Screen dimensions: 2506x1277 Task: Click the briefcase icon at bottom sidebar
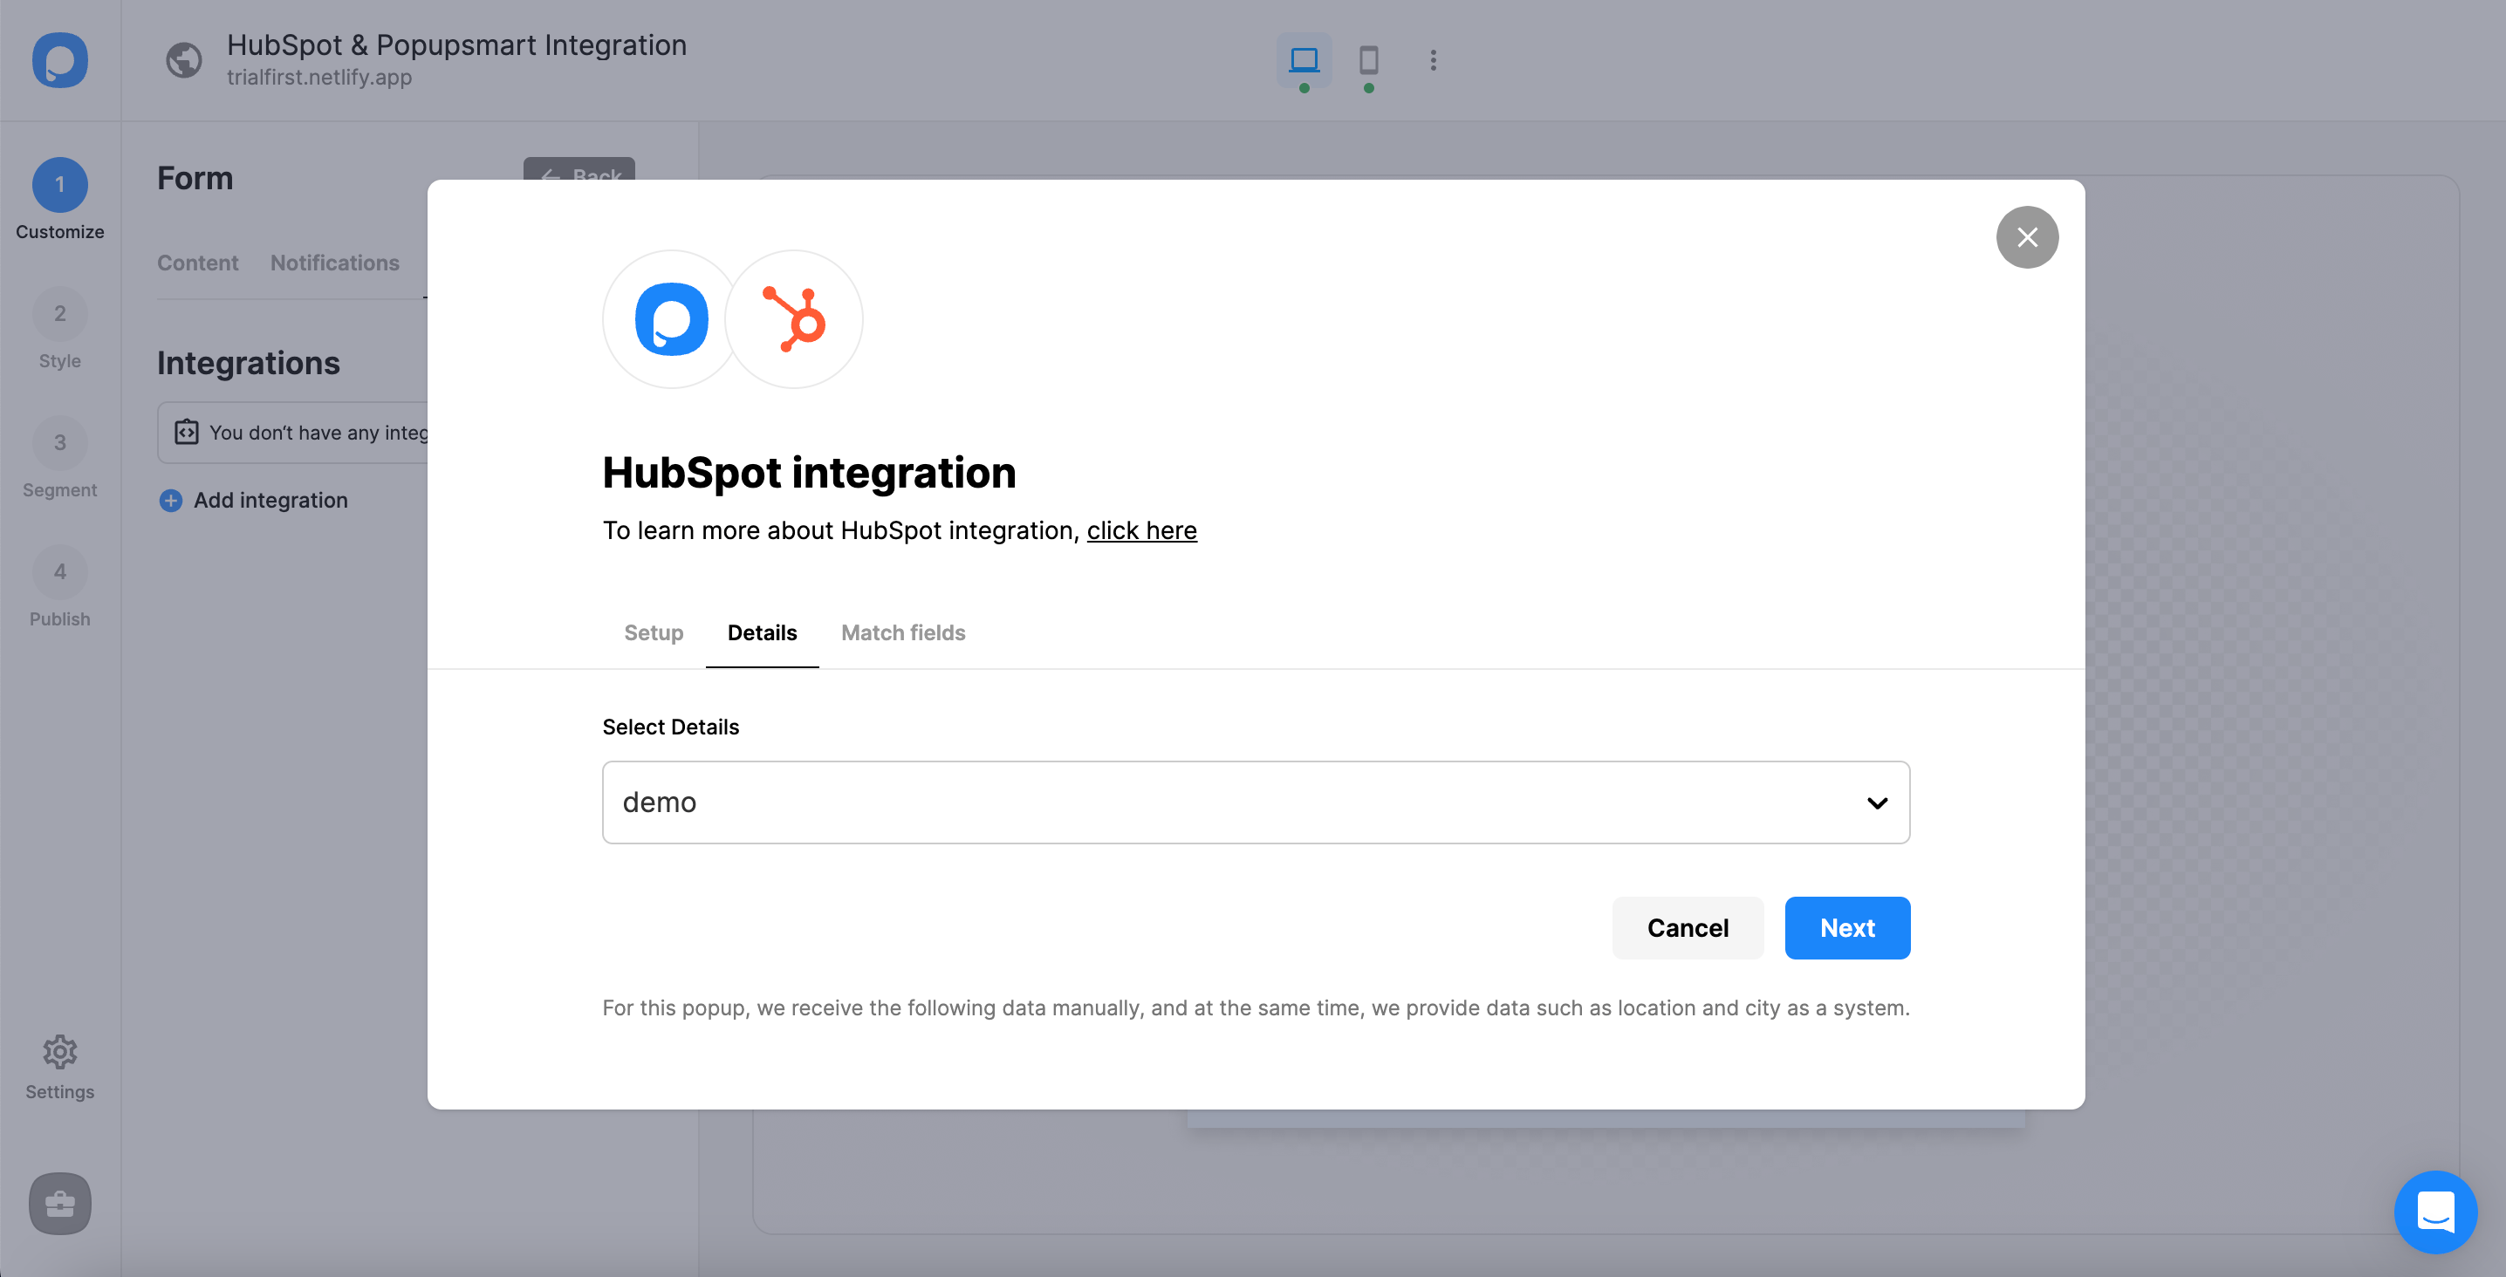point(58,1204)
